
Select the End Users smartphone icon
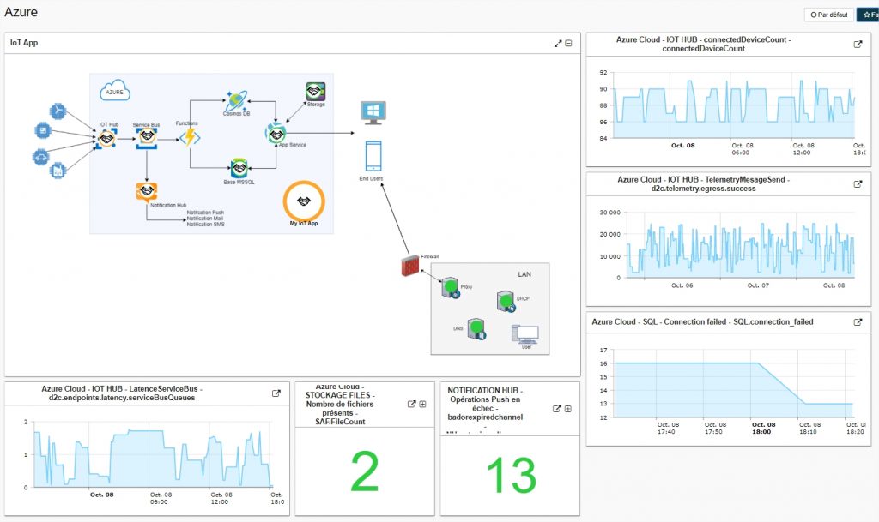[x=373, y=156]
